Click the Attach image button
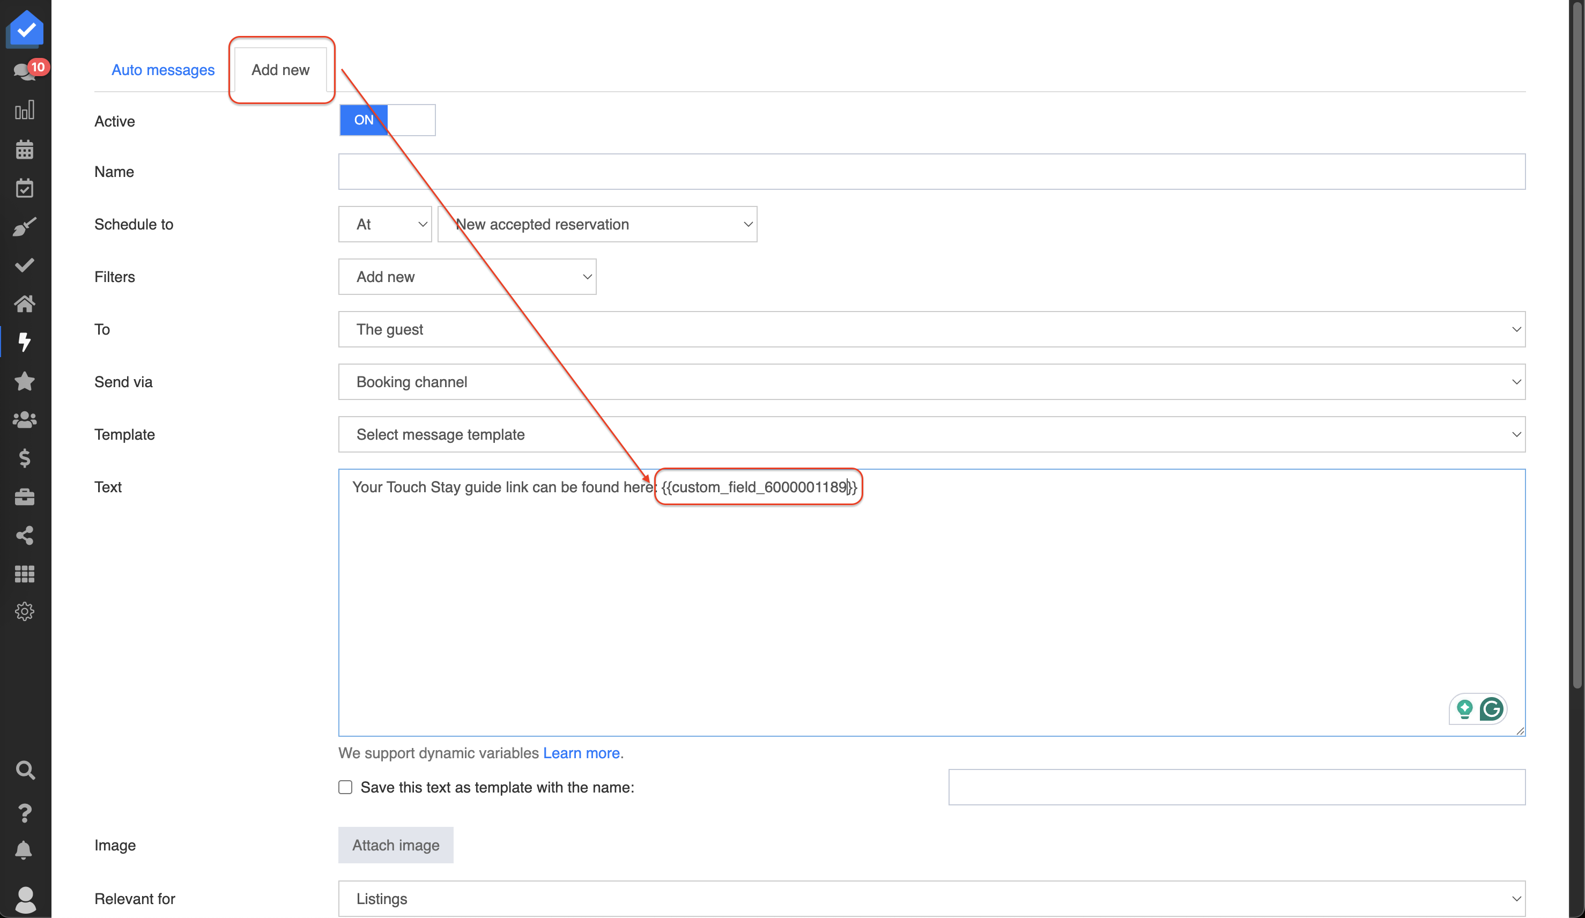Screen dimensions: 1585x918 [x=396, y=845]
